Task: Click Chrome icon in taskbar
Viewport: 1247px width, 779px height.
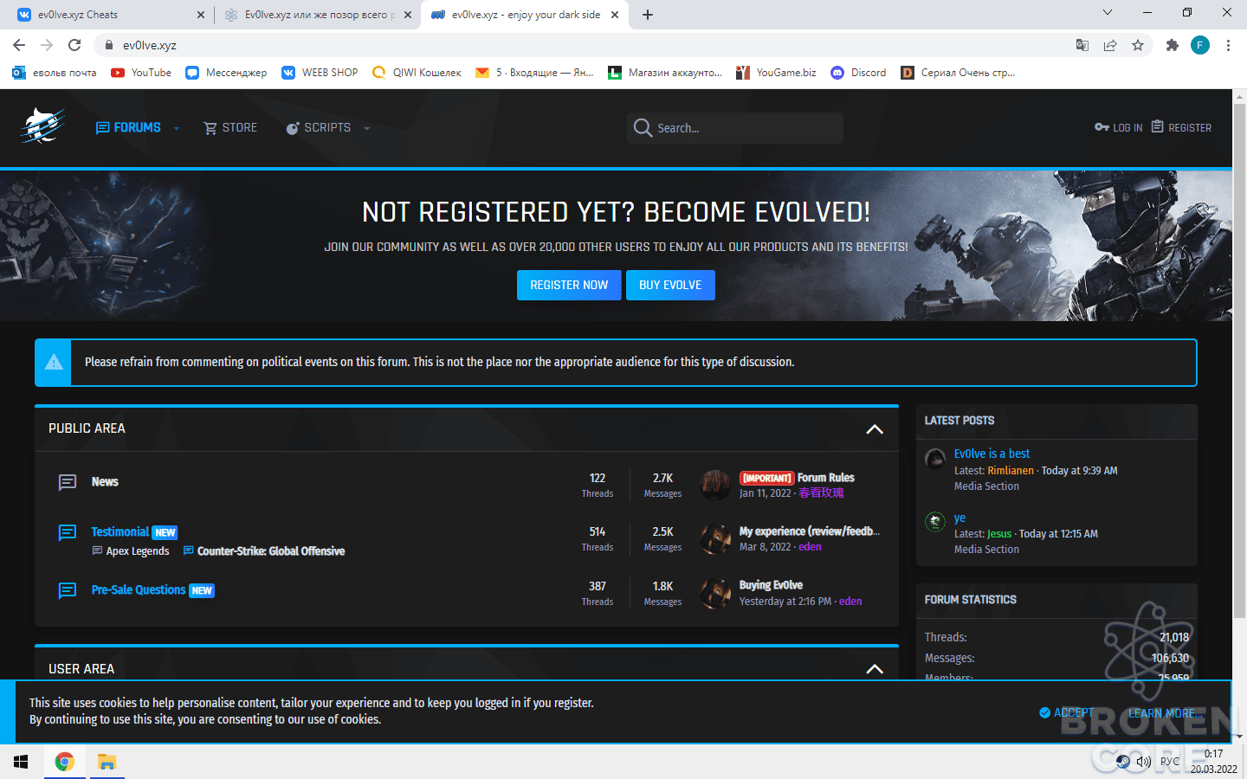Action: pyautogui.click(x=64, y=762)
